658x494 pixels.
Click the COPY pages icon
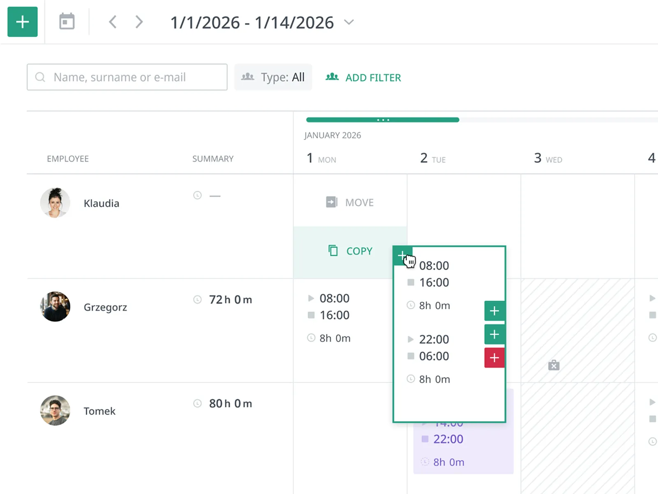click(x=333, y=250)
